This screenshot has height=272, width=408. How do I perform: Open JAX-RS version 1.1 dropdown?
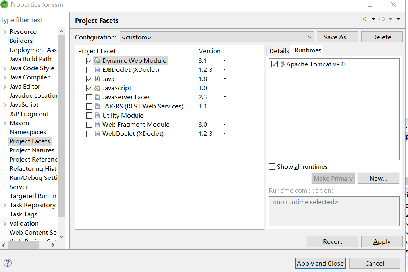[x=225, y=106]
